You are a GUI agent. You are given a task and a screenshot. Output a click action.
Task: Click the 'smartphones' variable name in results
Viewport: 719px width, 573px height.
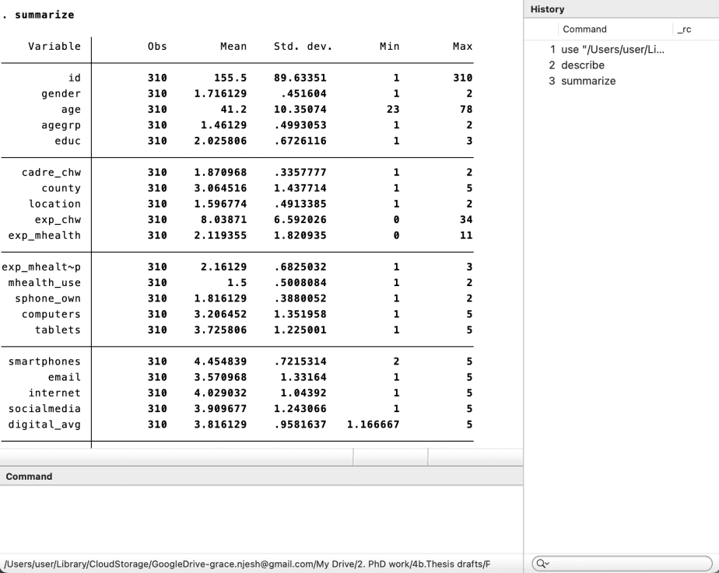click(x=44, y=362)
